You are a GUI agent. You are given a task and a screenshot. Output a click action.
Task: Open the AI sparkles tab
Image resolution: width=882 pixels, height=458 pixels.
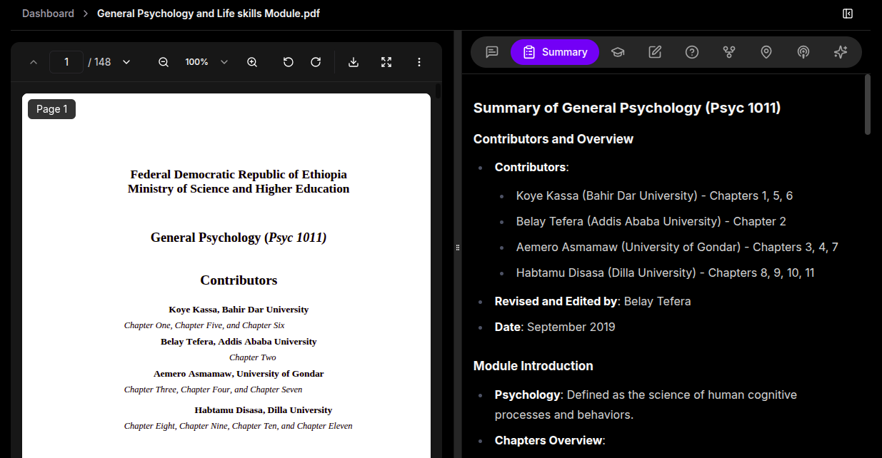[841, 52]
